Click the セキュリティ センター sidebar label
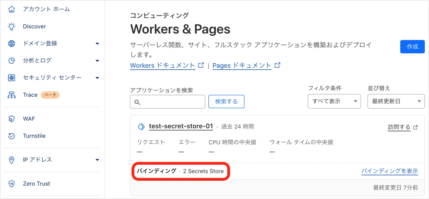429x199 pixels. (x=52, y=78)
